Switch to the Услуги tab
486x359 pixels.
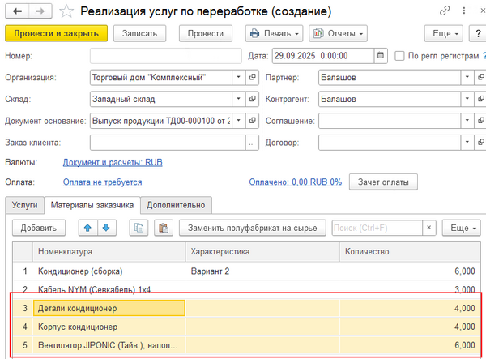pos(24,204)
